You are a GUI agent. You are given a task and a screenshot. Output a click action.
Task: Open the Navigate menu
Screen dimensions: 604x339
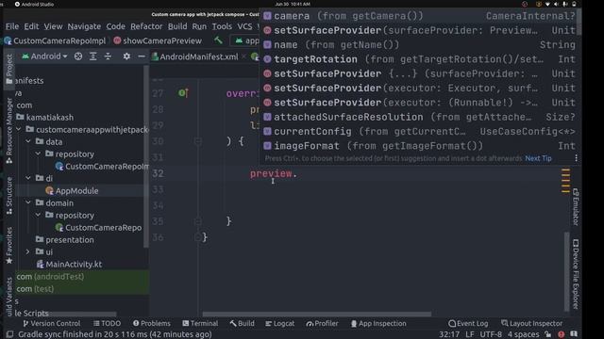[x=84, y=26]
